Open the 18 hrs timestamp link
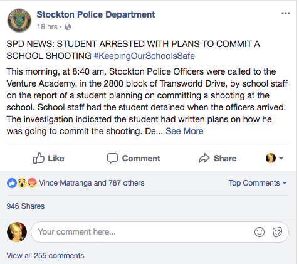Image resolution: width=299 pixels, height=264 pixels. click(x=47, y=27)
